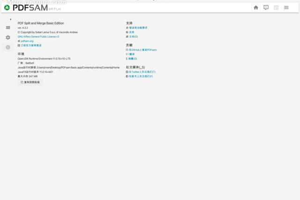Image resolution: width=300 pixels, height=200 pixels.
Task: Click the 环境 section heading
Action: [x=21, y=54]
